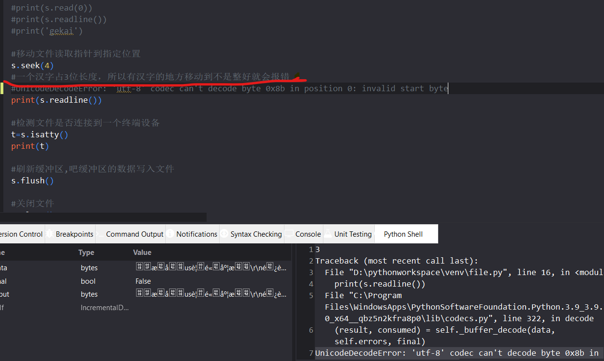604x361 pixels.
Task: Select the Syntax Checking tab
Action: (251, 234)
